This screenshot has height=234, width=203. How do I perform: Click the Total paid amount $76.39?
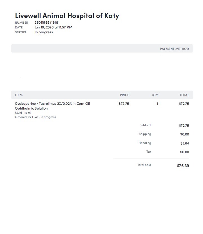point(183,166)
